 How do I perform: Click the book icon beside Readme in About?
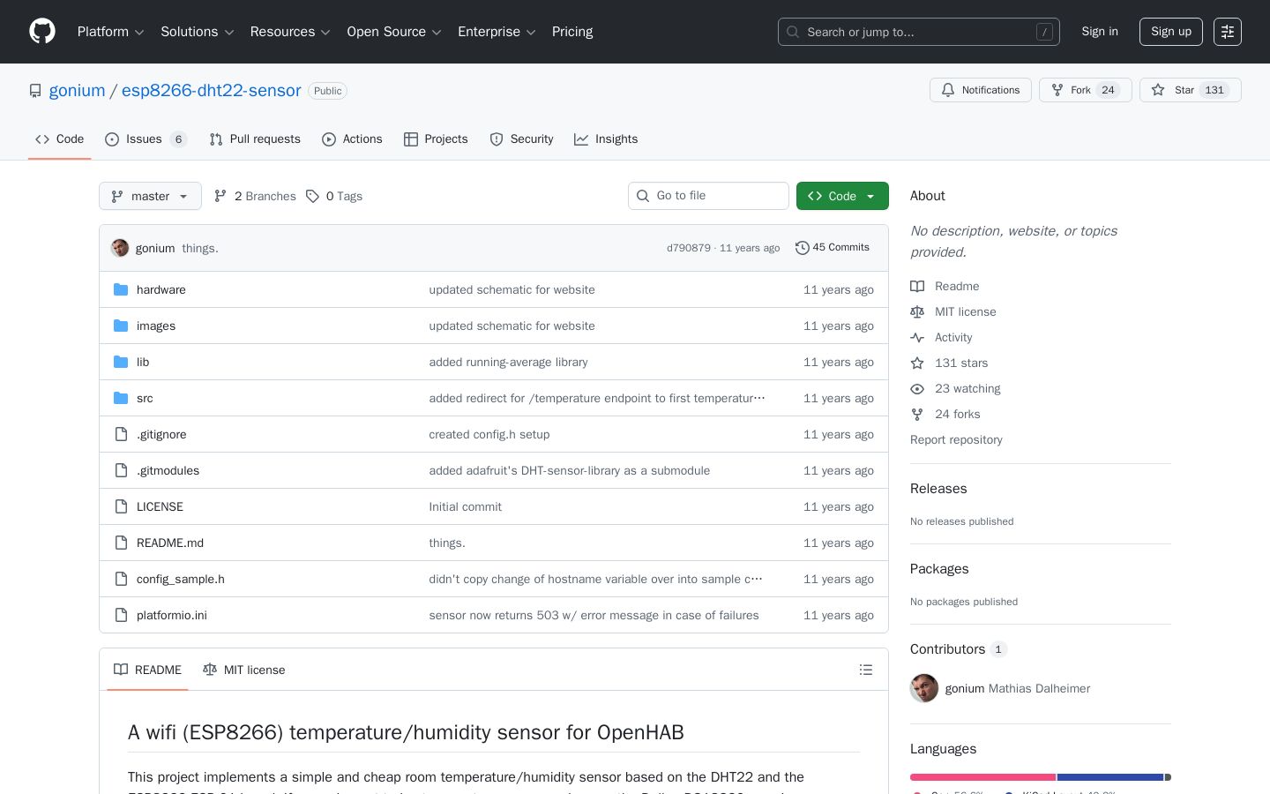917,286
